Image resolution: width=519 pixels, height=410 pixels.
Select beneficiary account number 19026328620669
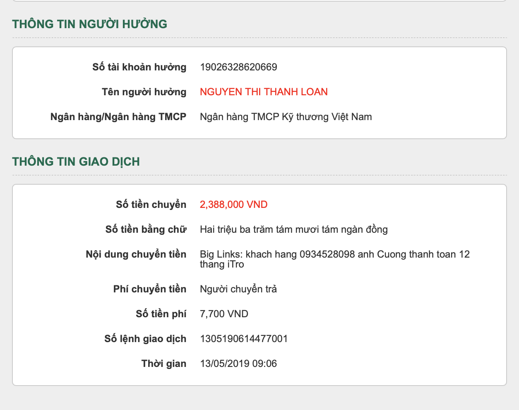(x=238, y=67)
